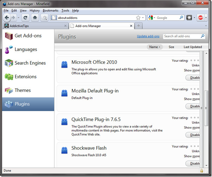Click the Shockwave Flash plugin icon
The height and width of the screenshot is (177, 212).
(64, 150)
